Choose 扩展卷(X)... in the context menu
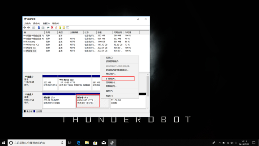 [119, 79]
